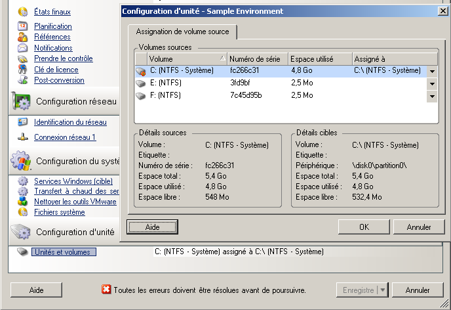This screenshot has width=451, height=310.
Task: Click the red error icon in status bar
Action: point(106,289)
